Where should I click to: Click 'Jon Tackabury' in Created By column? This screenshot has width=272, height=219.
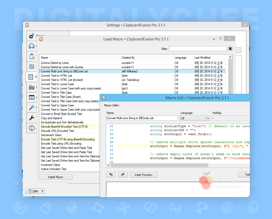click(130, 80)
